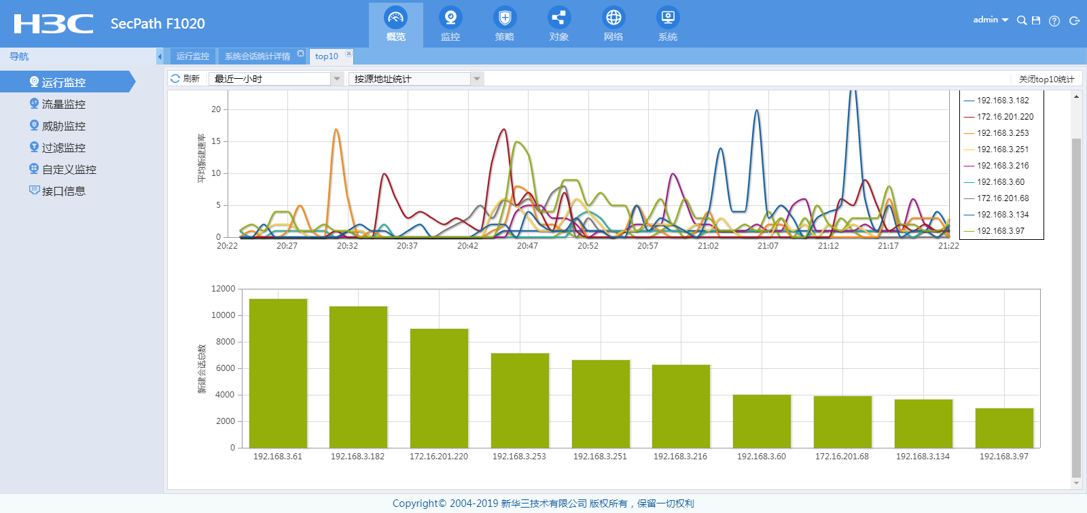Click the bar above label 192.168.3.60

762,421
